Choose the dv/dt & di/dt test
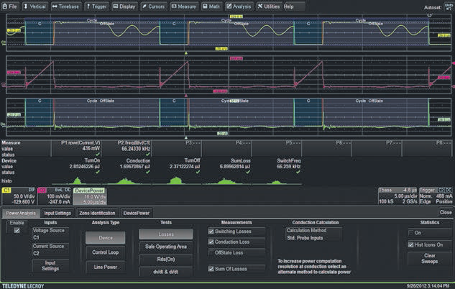The image size is (455, 289). coord(166,272)
